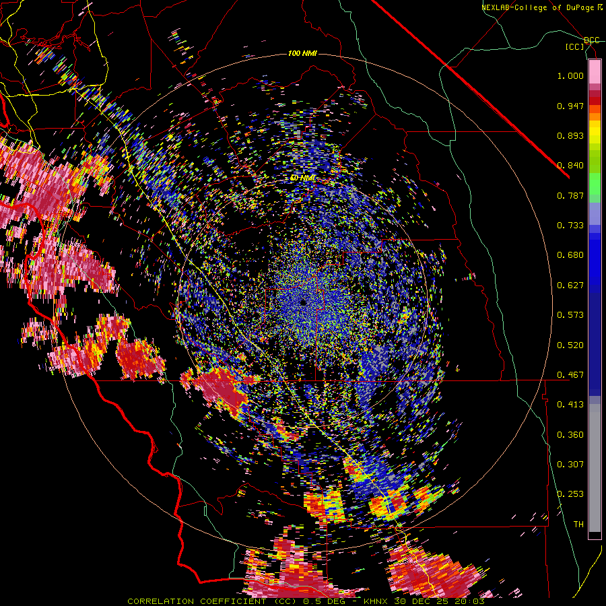606x606 pixels.
Task: Click the 0.840 scale value
Action: 570,166
